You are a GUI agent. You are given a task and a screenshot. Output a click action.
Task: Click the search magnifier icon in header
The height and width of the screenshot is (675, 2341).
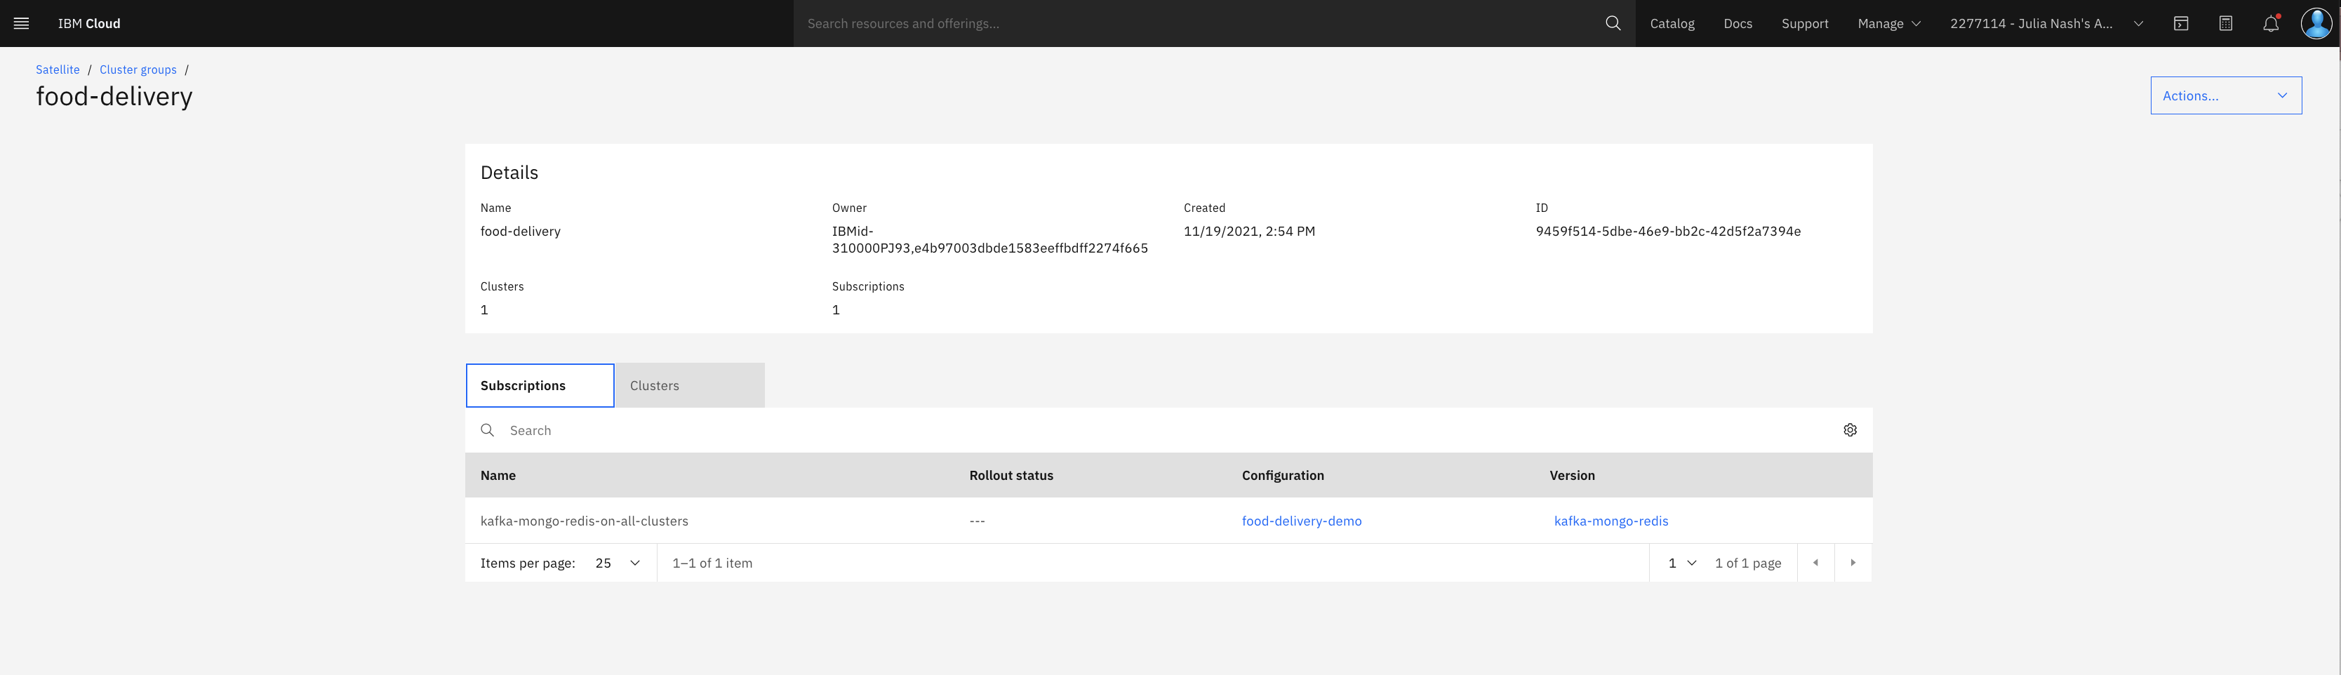[x=1613, y=24]
